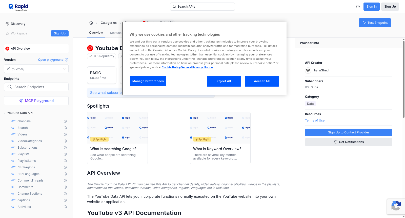Open the Playlists GET endpoint
The height and width of the screenshot is (218, 405).
tap(23, 154)
